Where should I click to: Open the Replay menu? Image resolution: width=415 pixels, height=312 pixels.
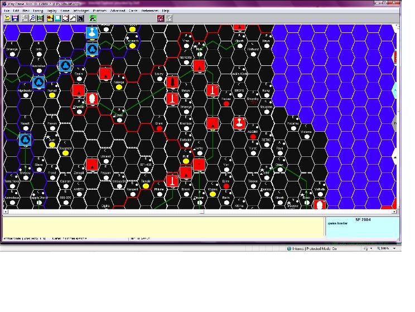pos(52,11)
